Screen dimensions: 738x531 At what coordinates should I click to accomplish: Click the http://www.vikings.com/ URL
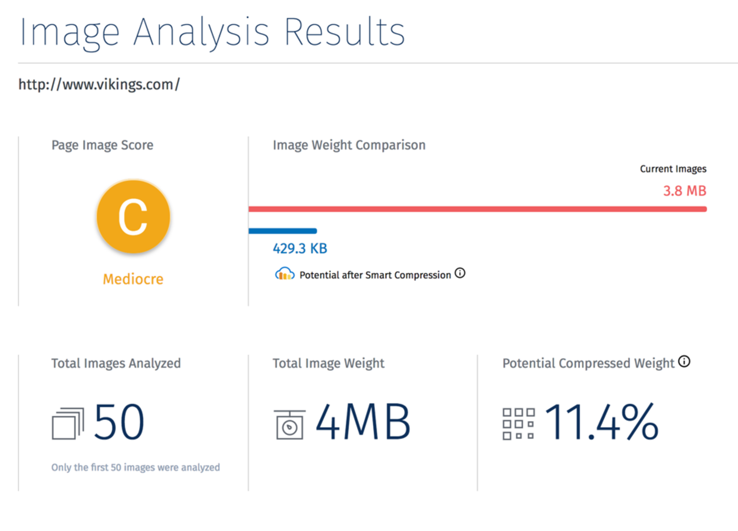pyautogui.click(x=99, y=84)
